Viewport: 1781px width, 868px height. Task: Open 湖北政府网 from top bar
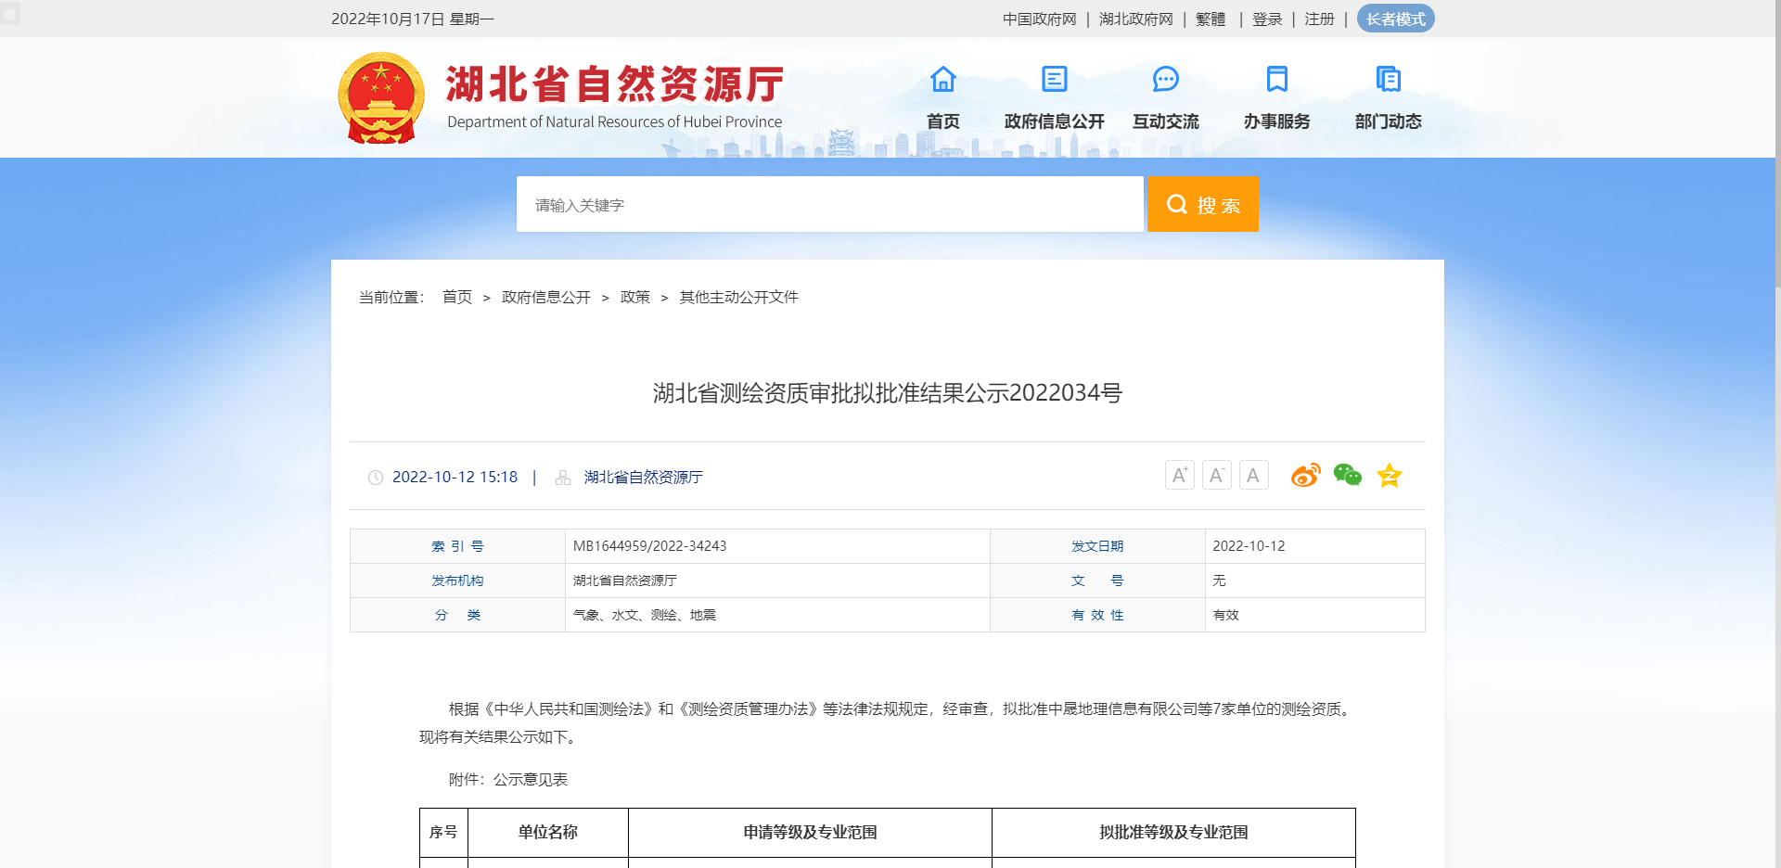click(1135, 19)
